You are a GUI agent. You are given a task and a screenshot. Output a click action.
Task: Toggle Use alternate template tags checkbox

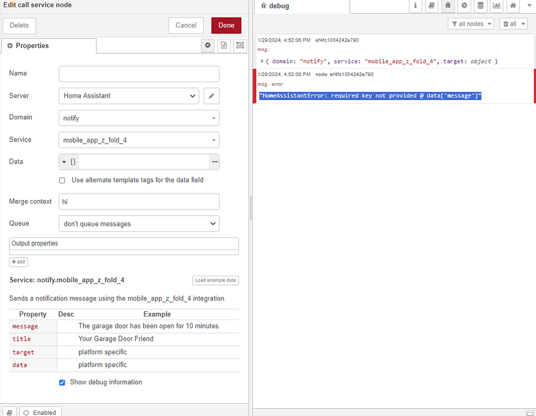click(62, 180)
